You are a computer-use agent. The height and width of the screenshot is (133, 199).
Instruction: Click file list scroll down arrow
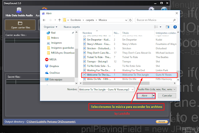point(178,80)
